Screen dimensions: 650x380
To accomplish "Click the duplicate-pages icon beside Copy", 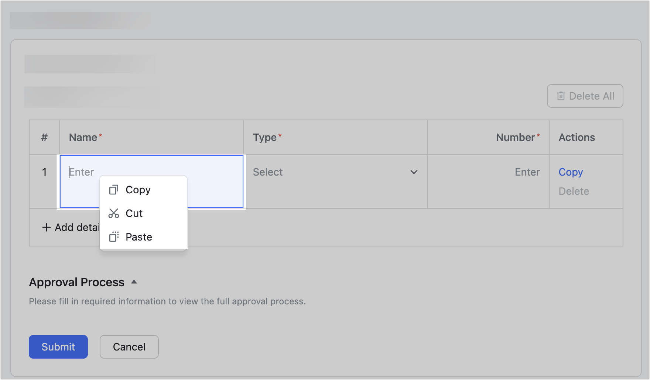I will [113, 190].
